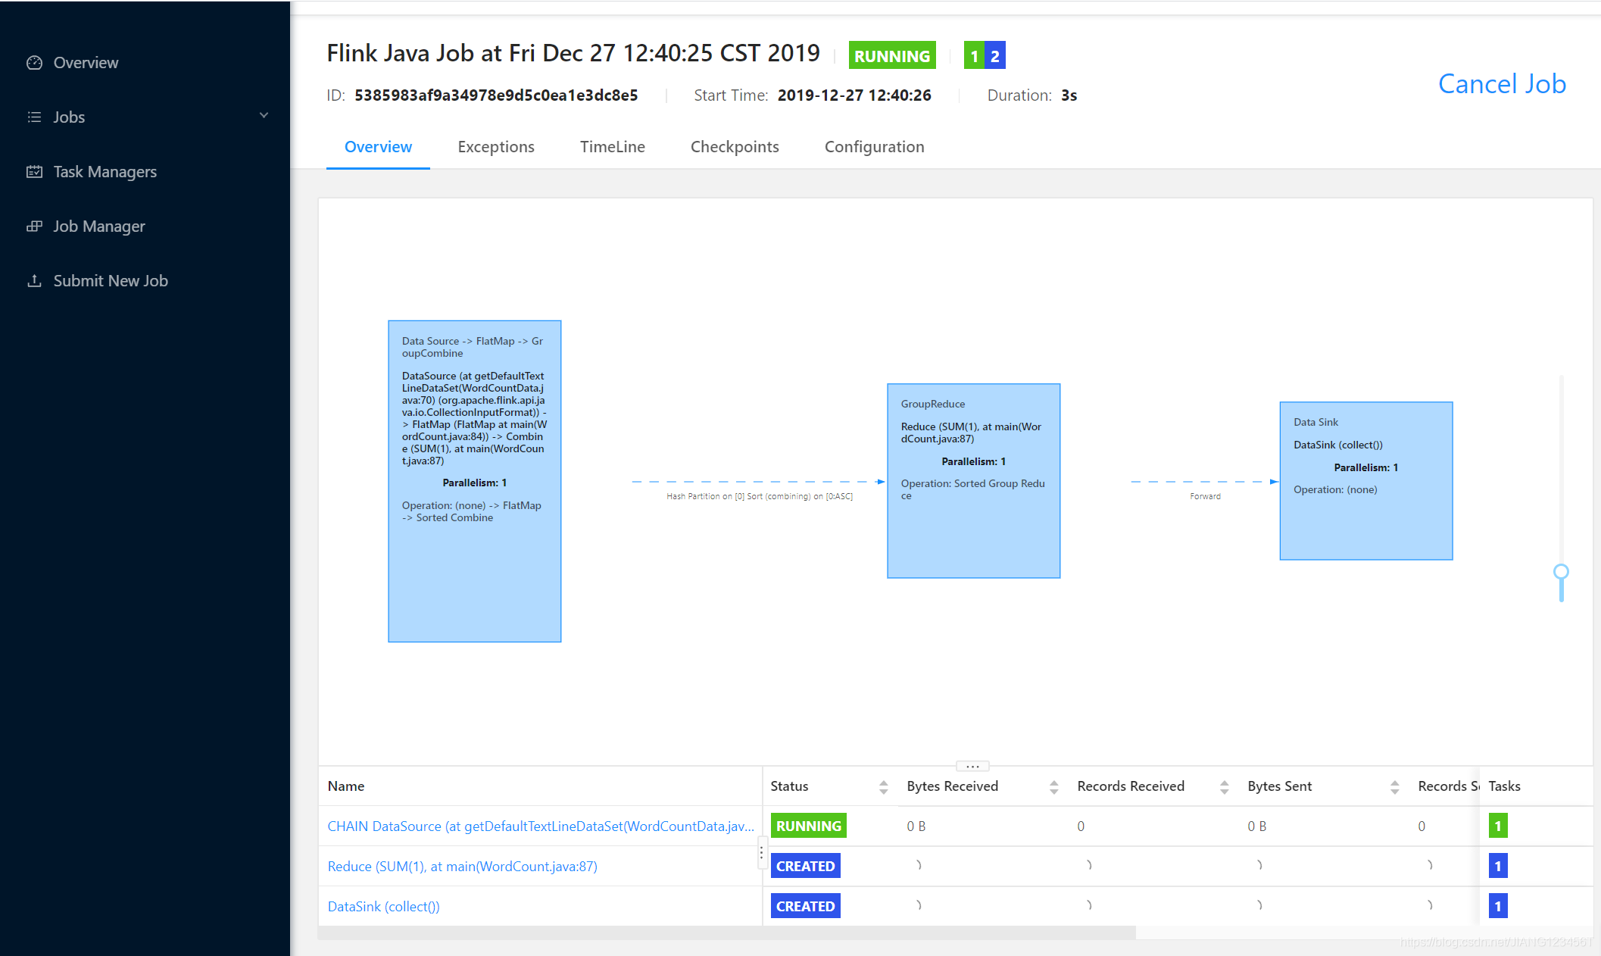Open the DataSink (collect()) task link
The image size is (1601, 956).
coord(383,907)
